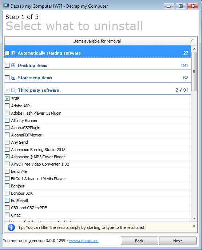The height and width of the screenshot is (250, 202).
Task: Click the Next button
Action: [178, 241]
